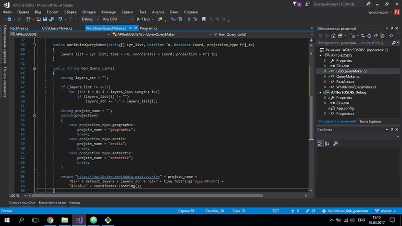Viewport: 402px width, 226px height.
Task: Pin the WorldviewQueryMaker.cs tab
Action: [130, 28]
